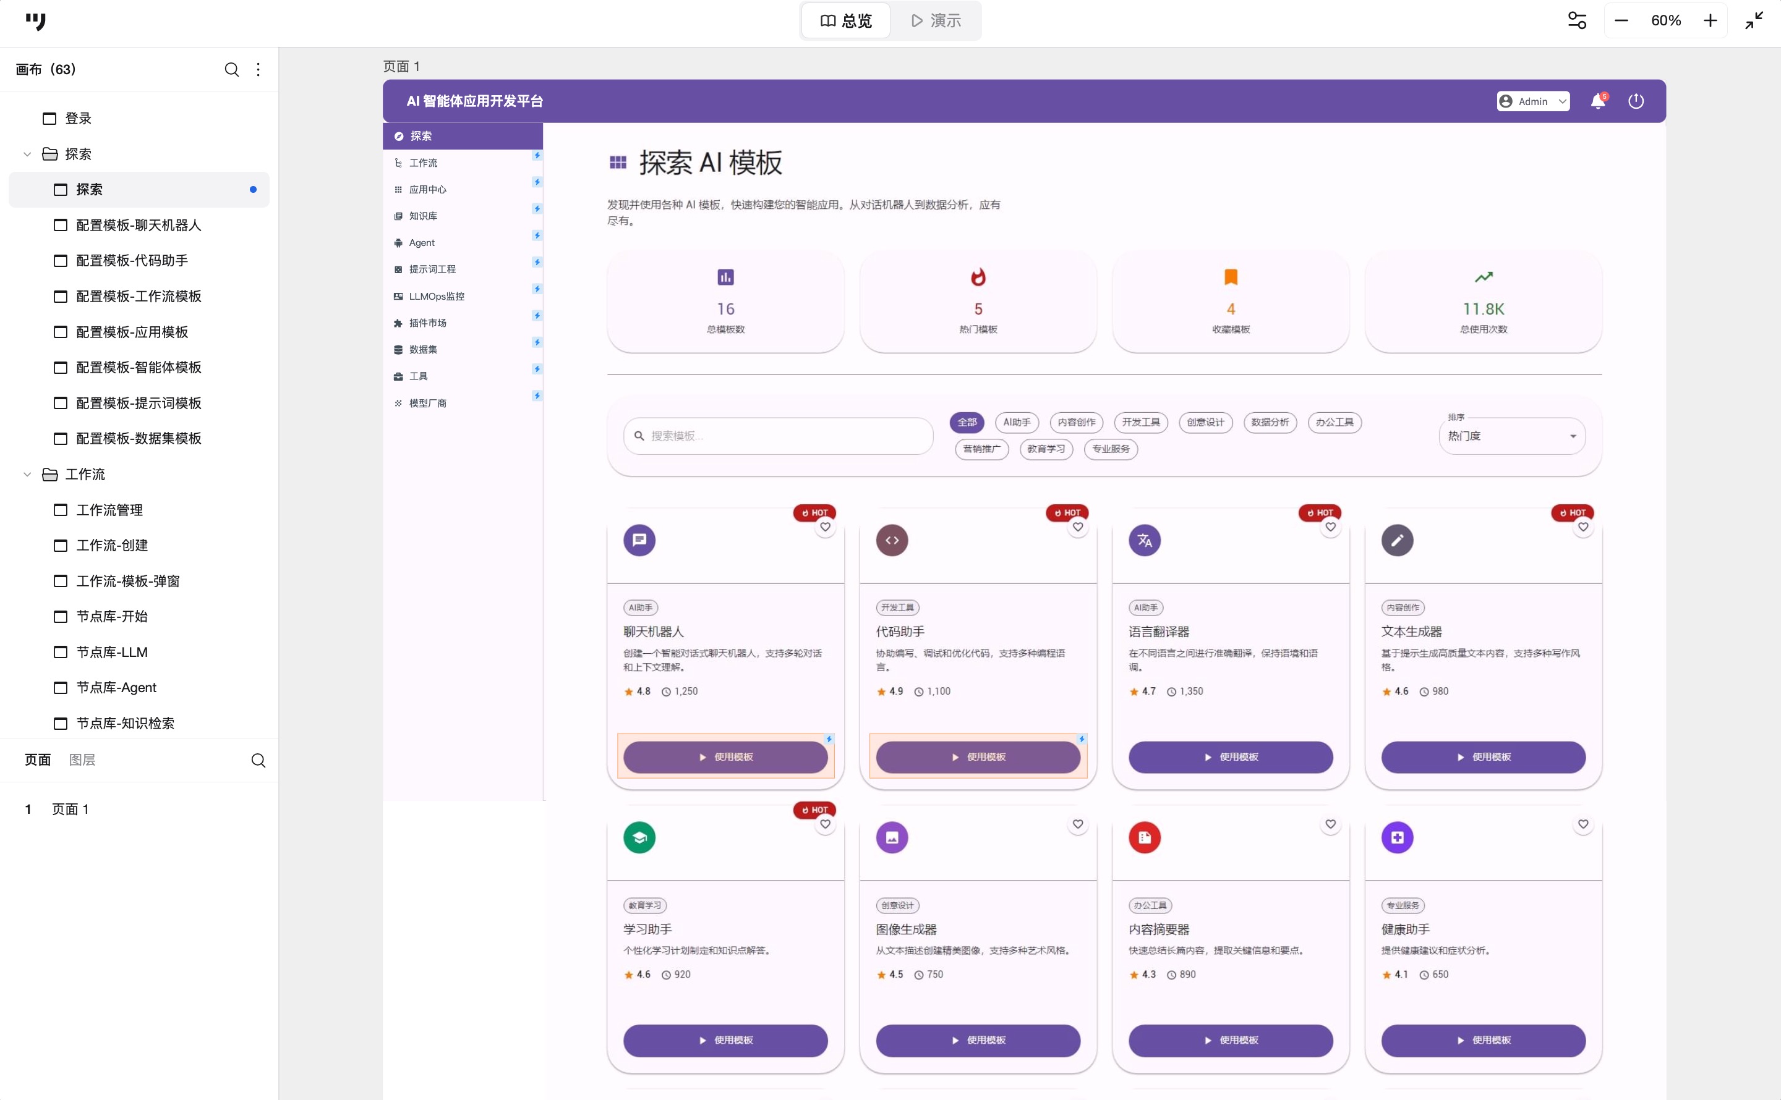The width and height of the screenshot is (1781, 1100).
Task: Open the canvas panel three-dot menu
Action: tap(258, 69)
